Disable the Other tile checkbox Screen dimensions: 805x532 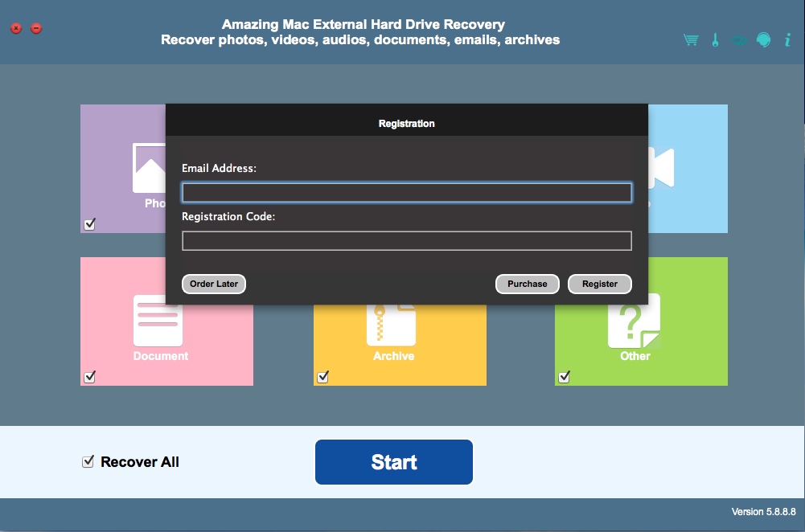(x=565, y=377)
